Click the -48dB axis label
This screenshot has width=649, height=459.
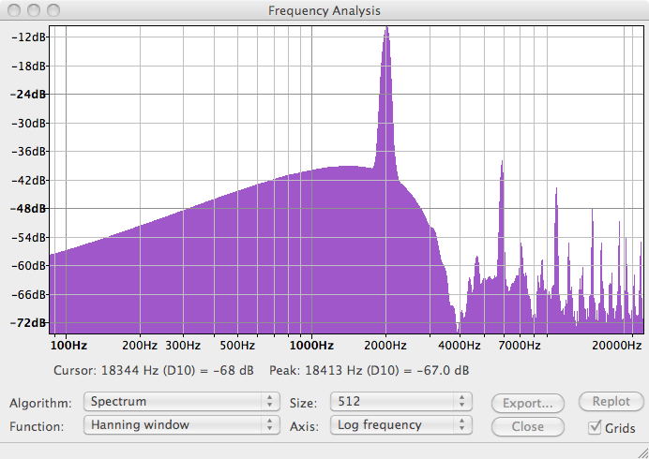tap(28, 208)
